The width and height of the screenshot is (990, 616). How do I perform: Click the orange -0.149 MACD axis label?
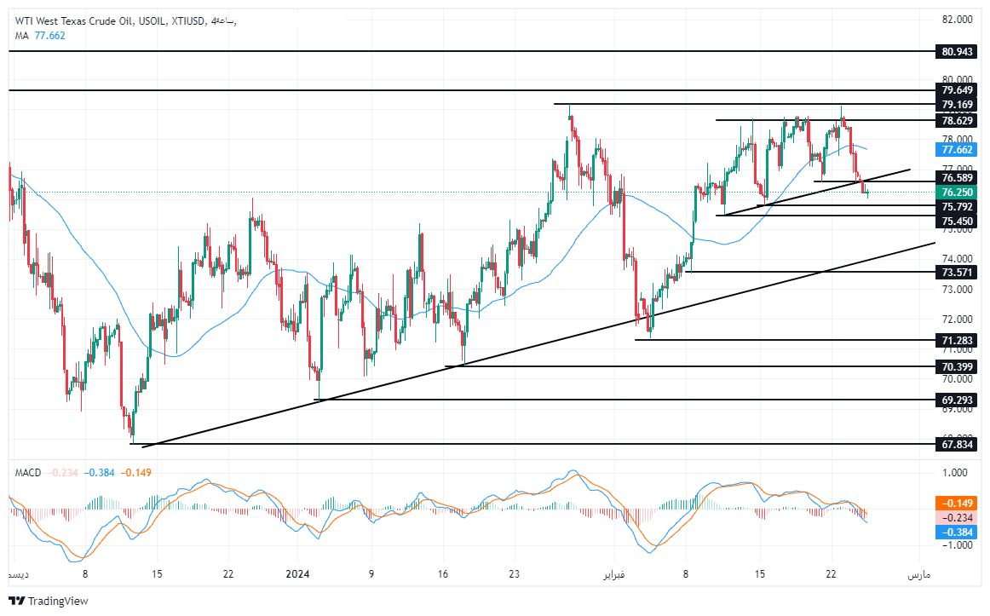[x=957, y=504]
